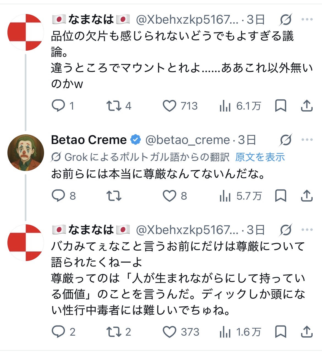Open more options on the first tweet
Viewport: 322px width, 356px height.
pyautogui.click(x=307, y=20)
